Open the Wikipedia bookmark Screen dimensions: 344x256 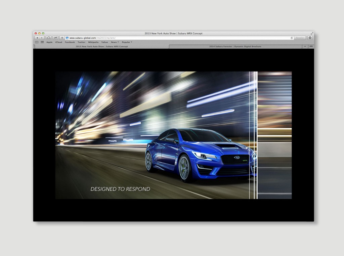click(x=93, y=42)
